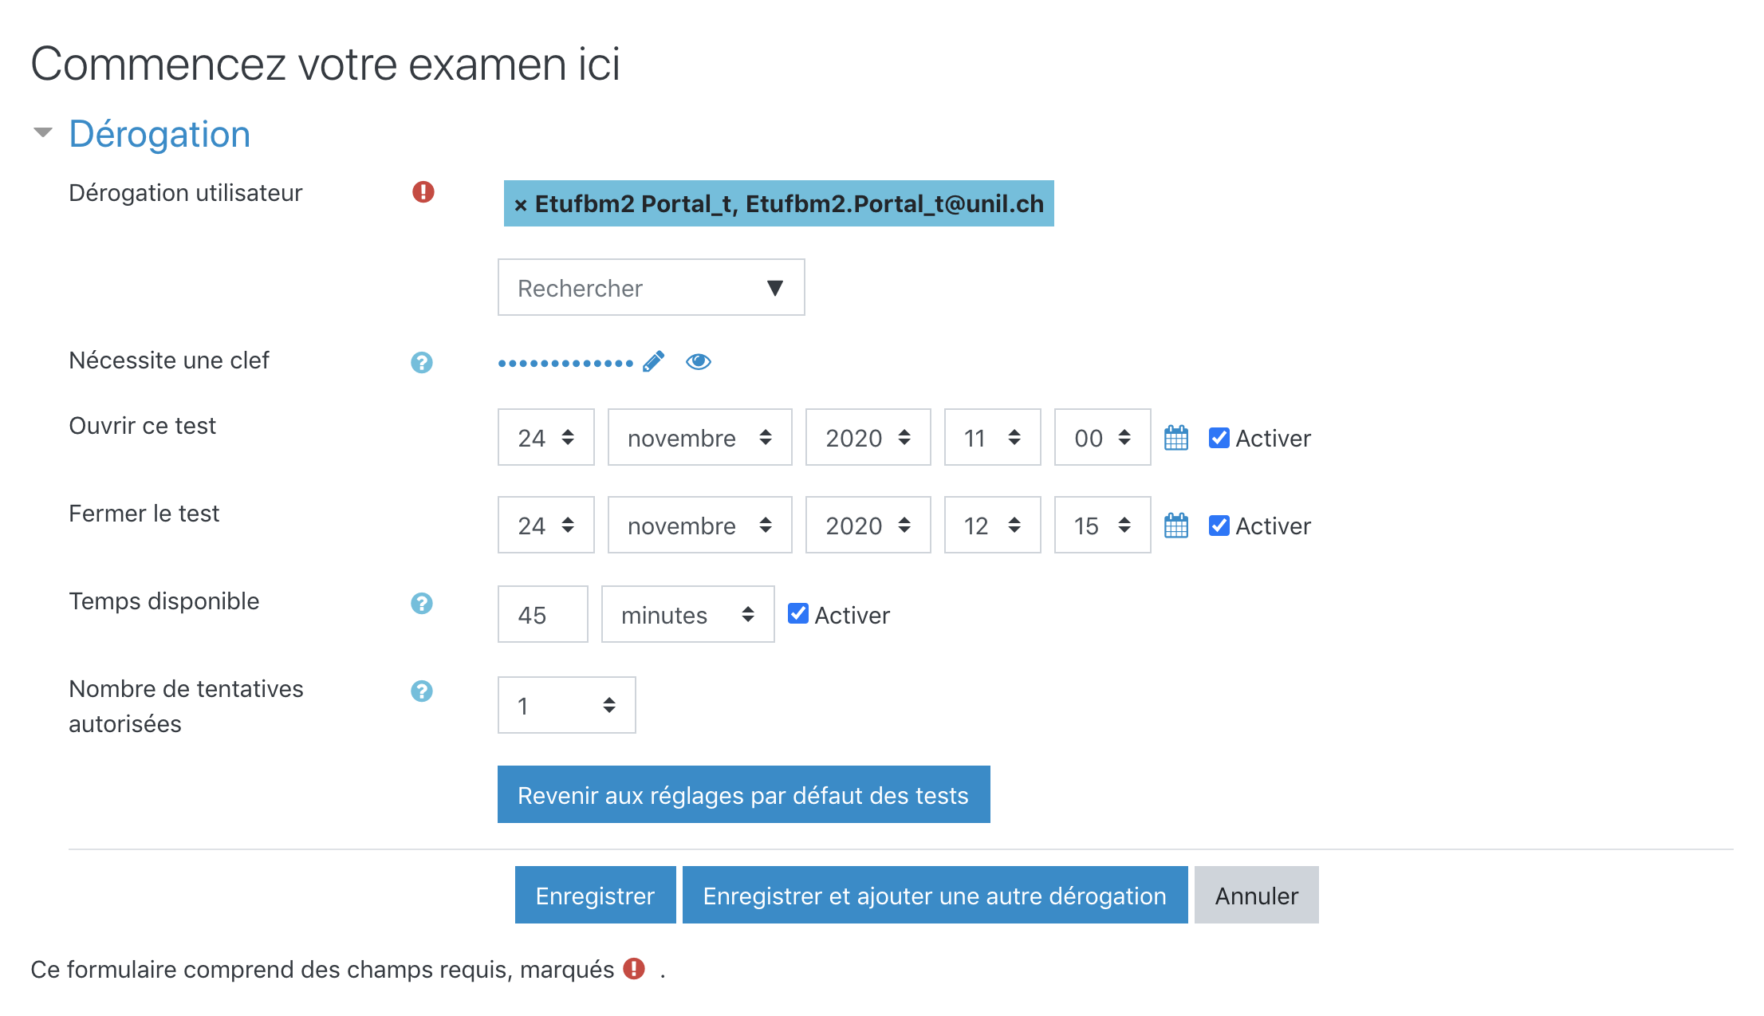The image size is (1764, 1016).
Task: Click Revenir aux réglages par défaut des tests
Action: 743,795
